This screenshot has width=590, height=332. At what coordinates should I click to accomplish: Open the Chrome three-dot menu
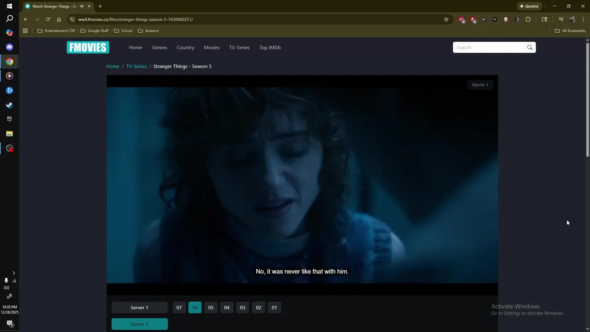tap(584, 19)
